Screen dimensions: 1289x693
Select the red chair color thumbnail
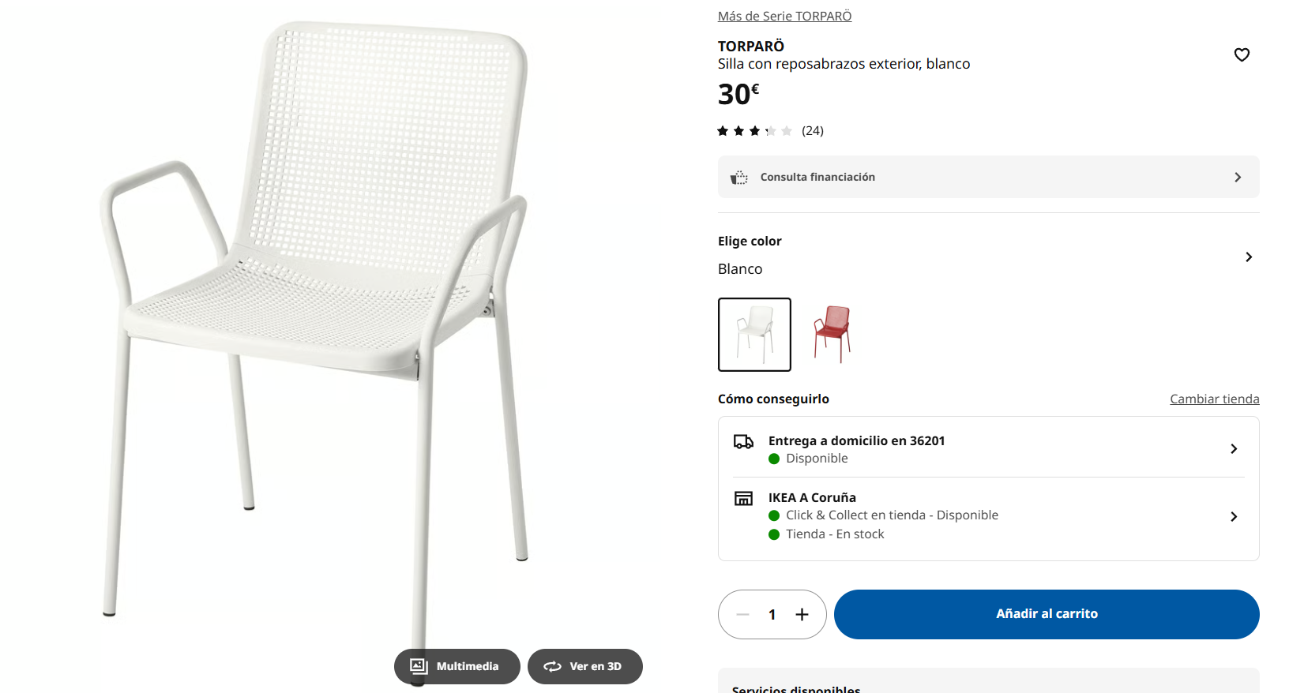pyautogui.click(x=832, y=335)
